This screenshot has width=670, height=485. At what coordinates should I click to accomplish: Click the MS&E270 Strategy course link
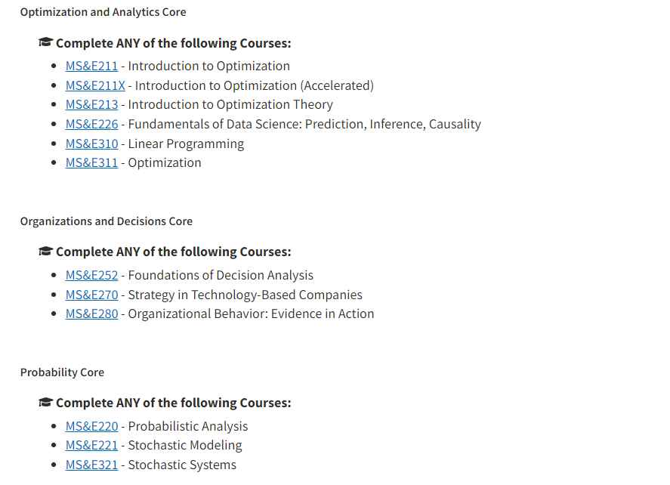[x=91, y=295]
